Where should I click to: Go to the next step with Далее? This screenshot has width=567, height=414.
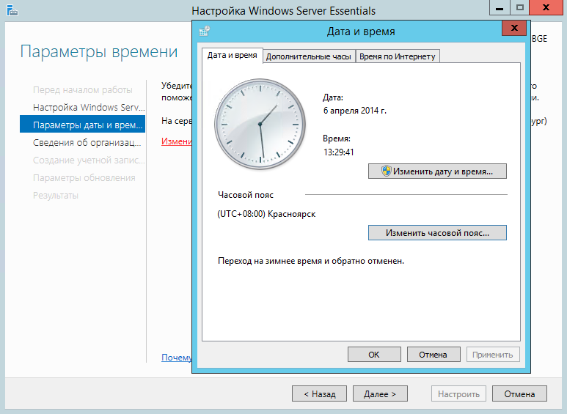pyautogui.click(x=380, y=393)
